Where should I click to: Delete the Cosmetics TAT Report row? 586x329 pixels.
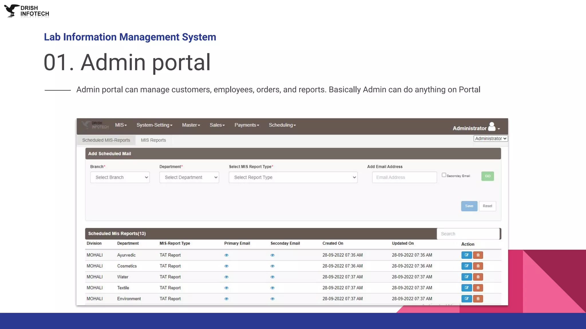point(478,266)
